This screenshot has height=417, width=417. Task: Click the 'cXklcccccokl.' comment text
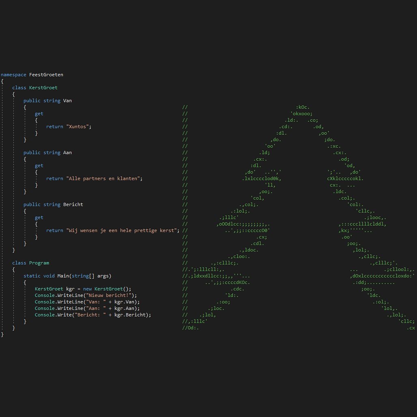(x=345, y=179)
